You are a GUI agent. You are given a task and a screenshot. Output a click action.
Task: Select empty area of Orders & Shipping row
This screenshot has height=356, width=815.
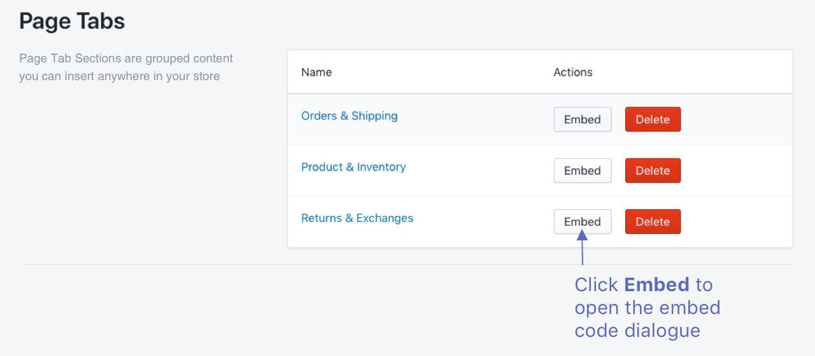point(737,120)
